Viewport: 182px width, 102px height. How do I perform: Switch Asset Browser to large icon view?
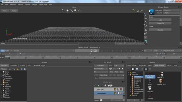coord(146,69)
